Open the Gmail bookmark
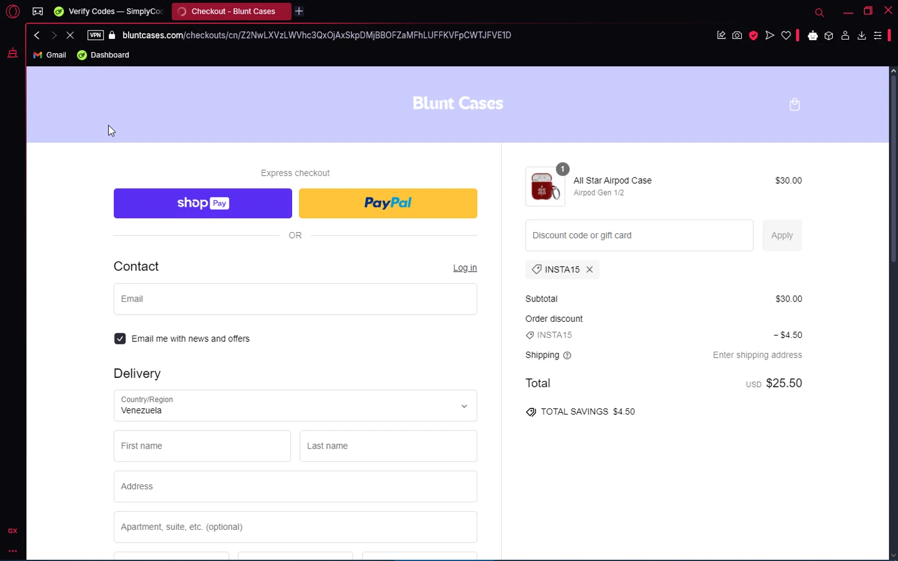This screenshot has width=898, height=561. pos(50,55)
